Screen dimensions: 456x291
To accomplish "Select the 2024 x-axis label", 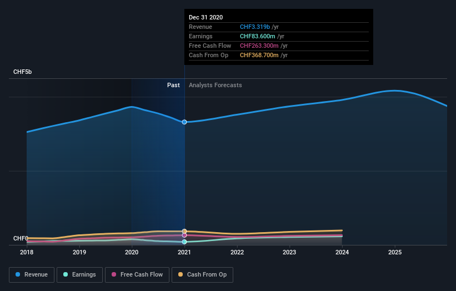I will point(342,252).
